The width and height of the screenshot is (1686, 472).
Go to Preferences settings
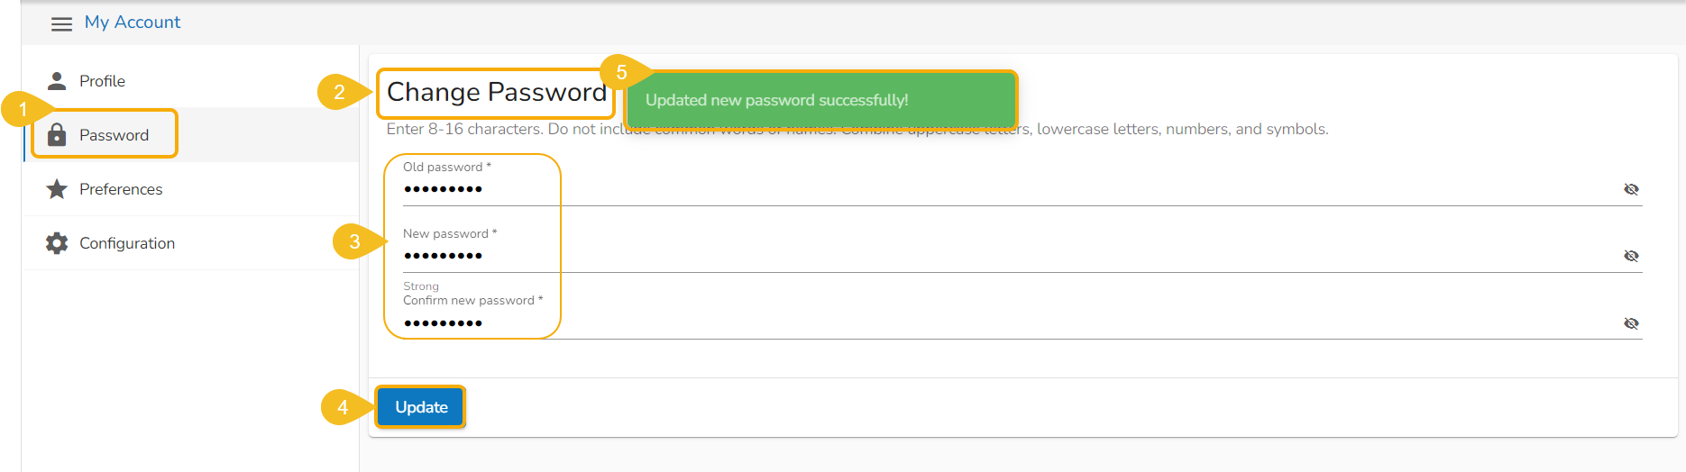[121, 189]
